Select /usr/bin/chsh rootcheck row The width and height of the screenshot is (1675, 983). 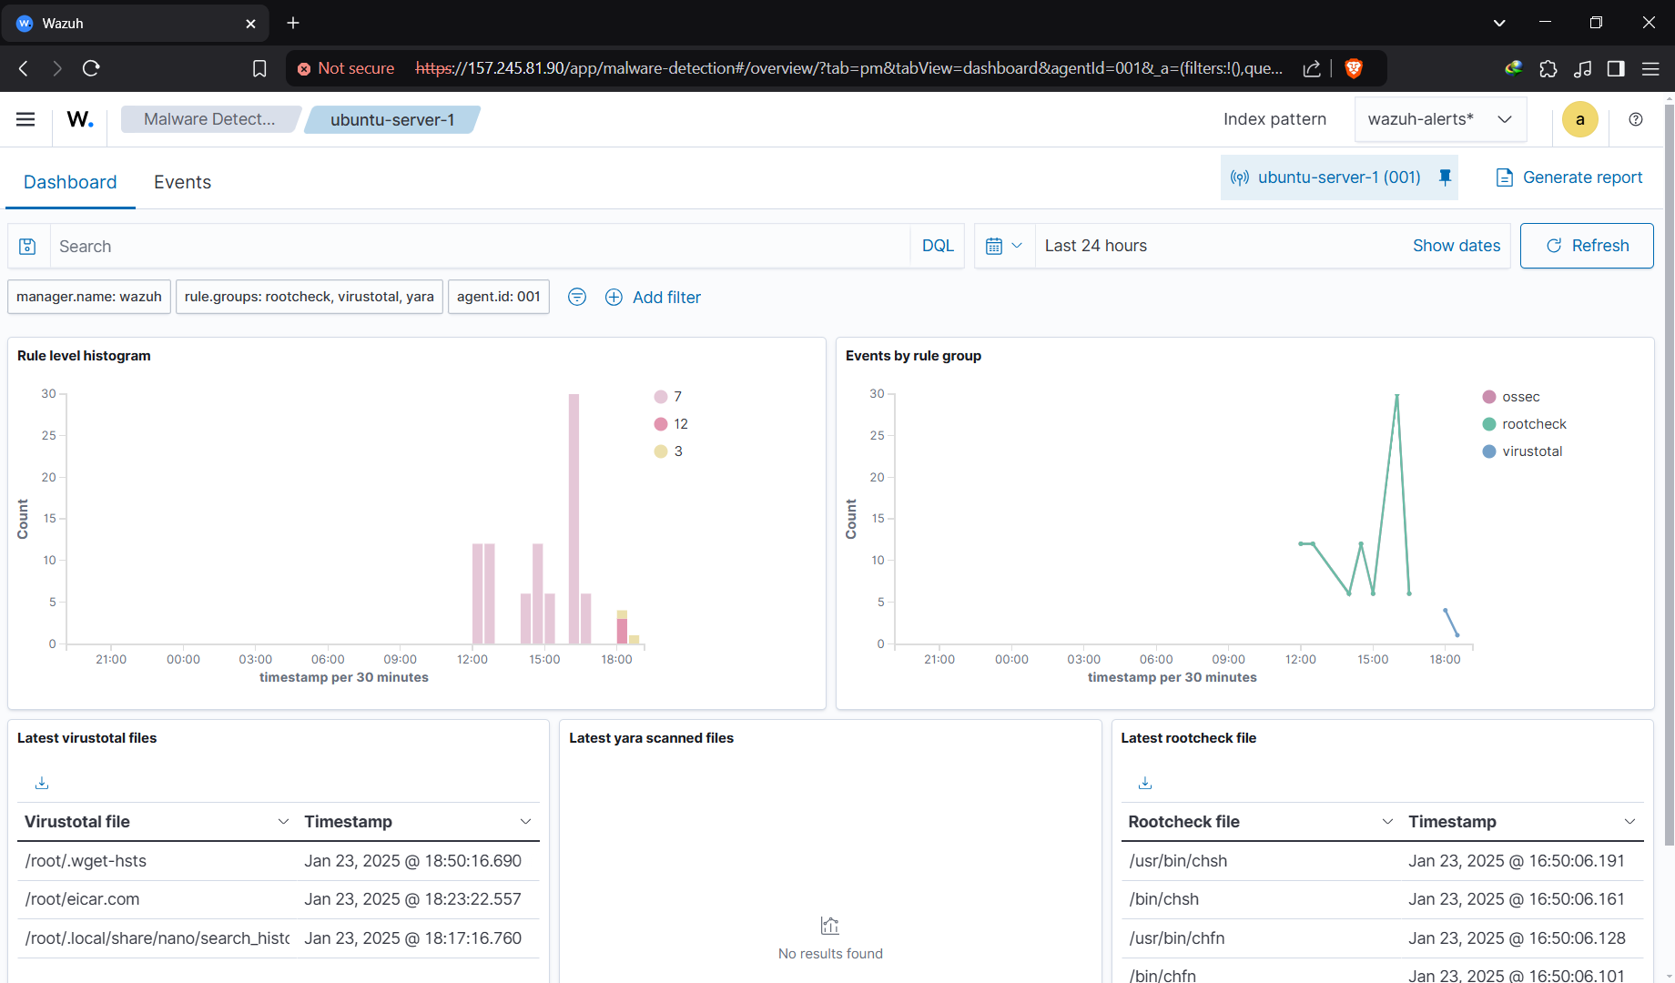[1382, 861]
